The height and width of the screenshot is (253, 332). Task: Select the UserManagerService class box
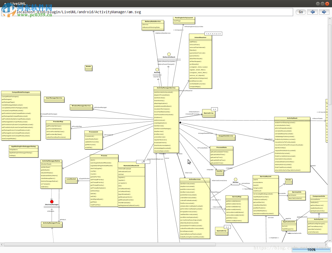point(54,99)
